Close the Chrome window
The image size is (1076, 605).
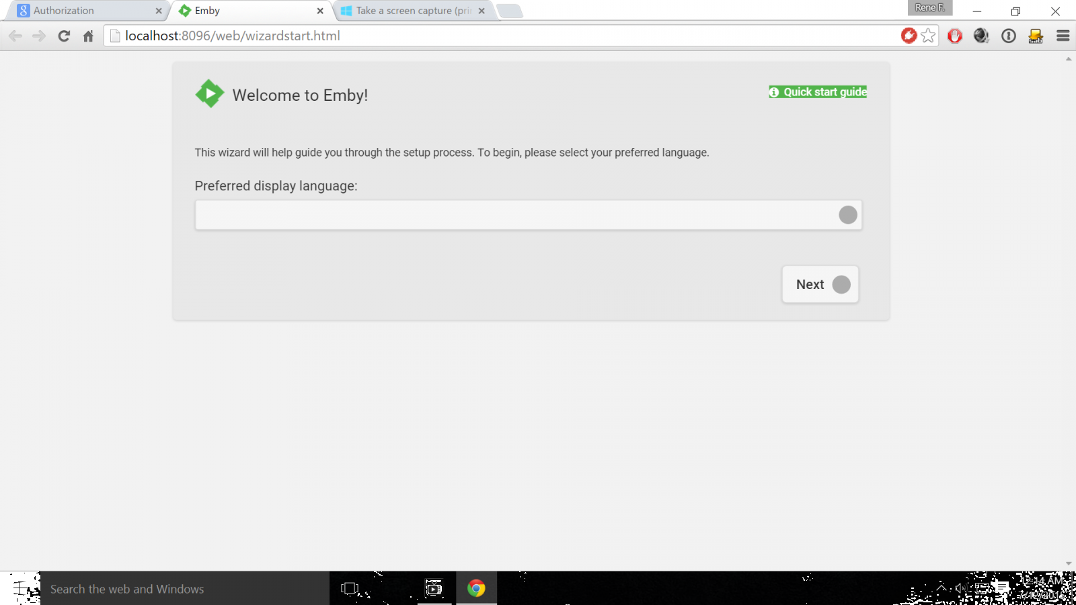pos(1055,11)
